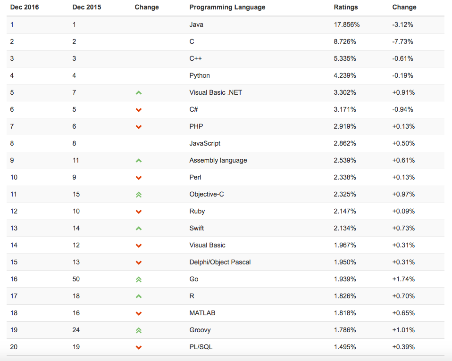Click the red down arrow for C#
This screenshot has width=452, height=361.
[139, 110]
